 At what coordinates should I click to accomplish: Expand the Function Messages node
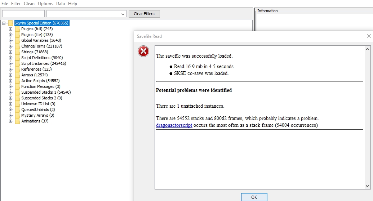10,86
